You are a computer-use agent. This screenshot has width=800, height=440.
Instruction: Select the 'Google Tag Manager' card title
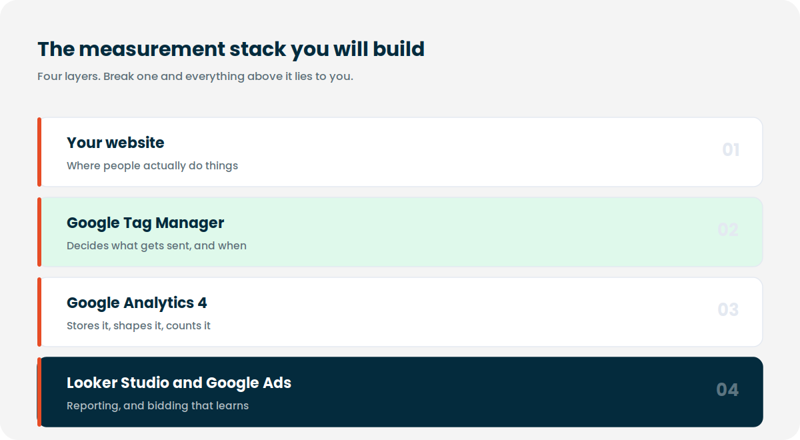(x=145, y=223)
